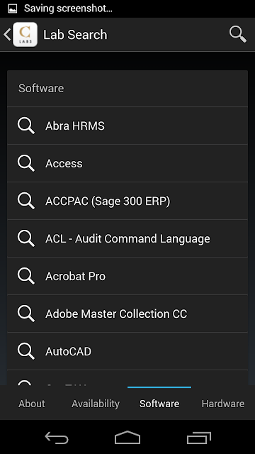The height and width of the screenshot is (454, 255).
Task: Choose Adobe Master Collection CC entry
Action: [x=127, y=314]
